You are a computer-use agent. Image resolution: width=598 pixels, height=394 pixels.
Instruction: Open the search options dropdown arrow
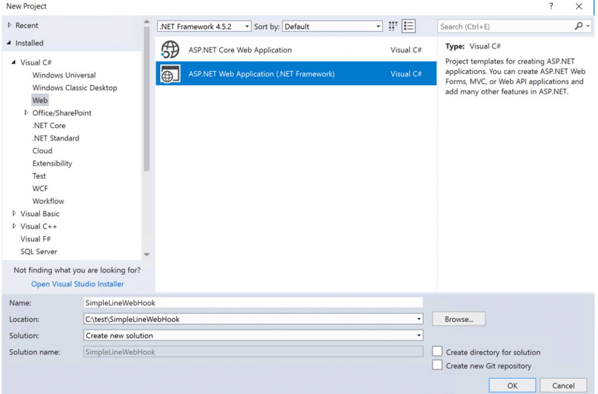pos(588,26)
